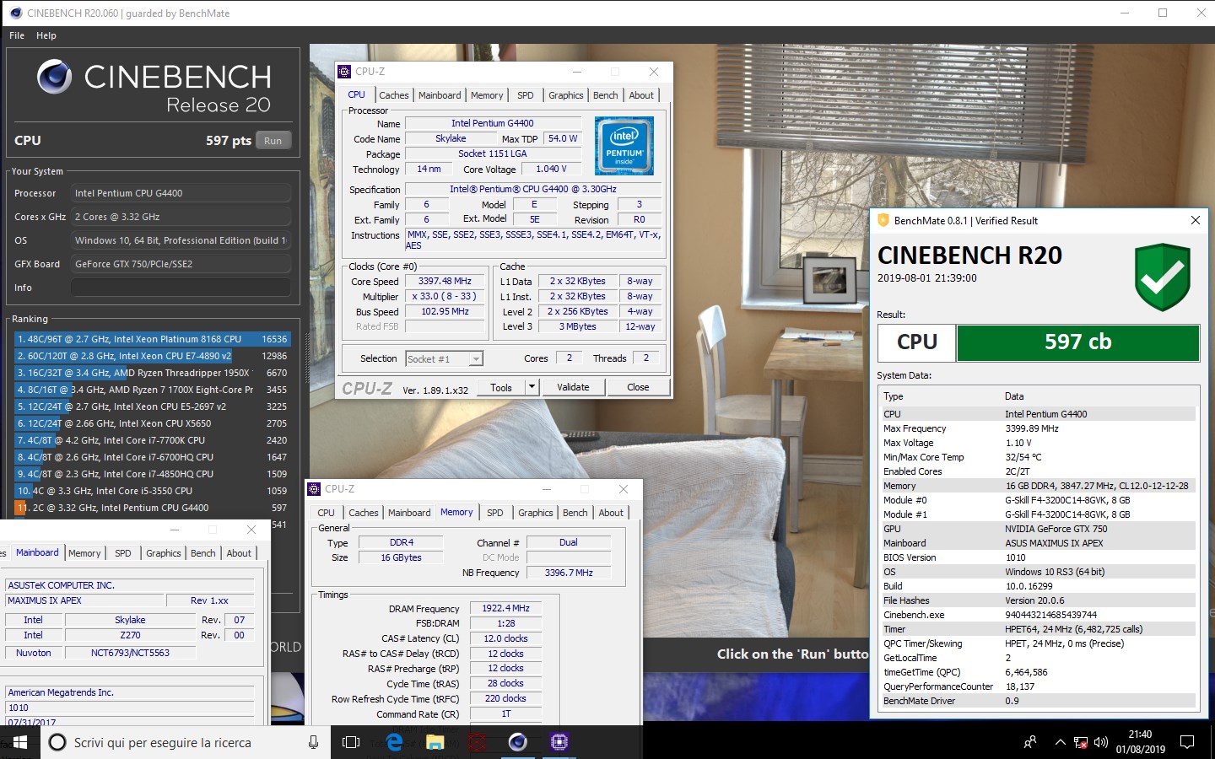Open the volume control in the tray
1215x759 pixels.
pyautogui.click(x=1100, y=742)
